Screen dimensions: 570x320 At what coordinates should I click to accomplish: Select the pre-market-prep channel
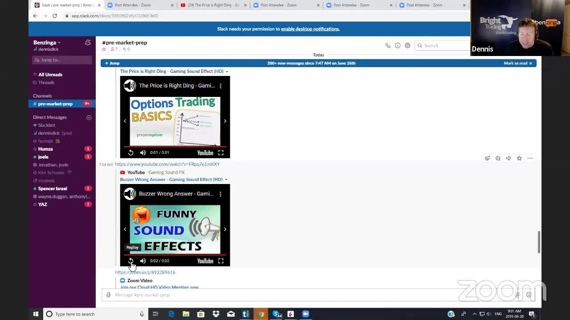(62, 104)
